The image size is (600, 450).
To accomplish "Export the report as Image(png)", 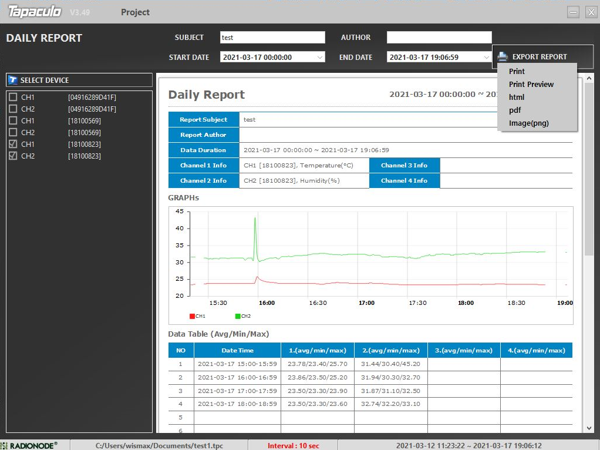I will [x=528, y=123].
